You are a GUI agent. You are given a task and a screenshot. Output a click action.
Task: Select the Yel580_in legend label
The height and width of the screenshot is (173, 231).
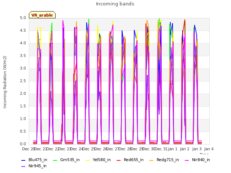(x=102, y=160)
